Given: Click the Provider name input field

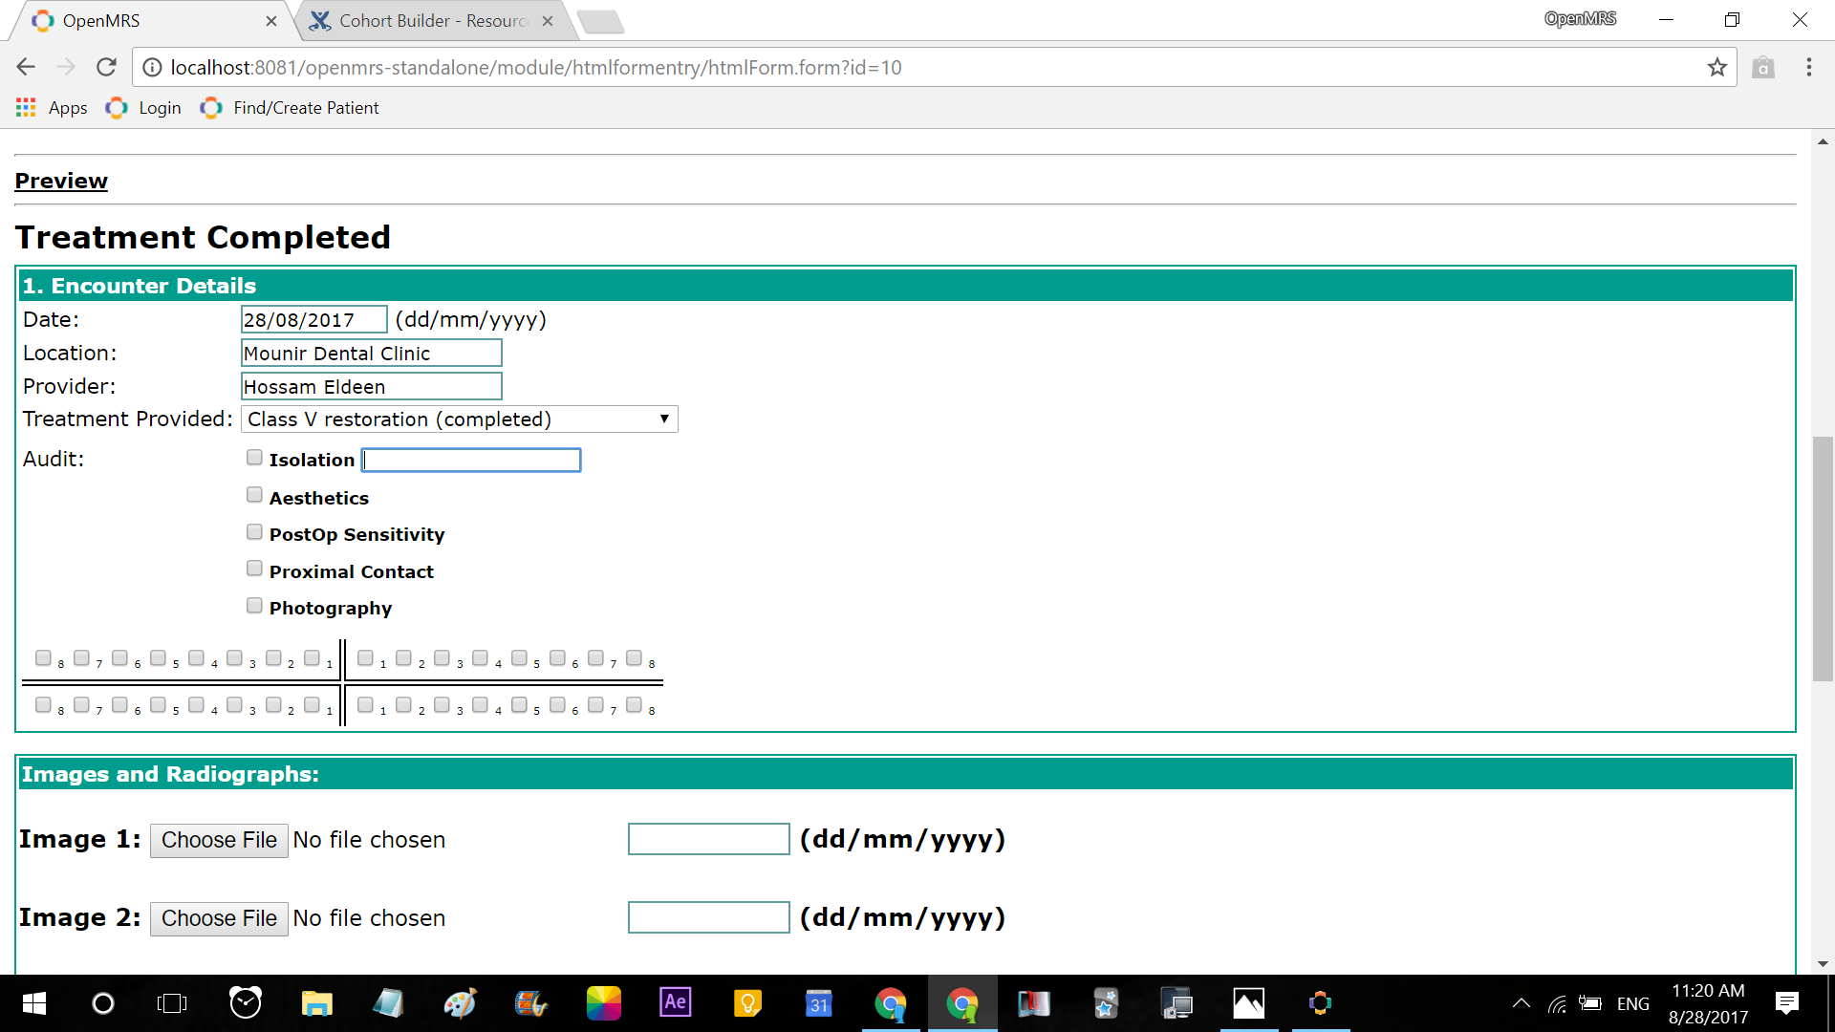Looking at the screenshot, I should (x=371, y=387).
